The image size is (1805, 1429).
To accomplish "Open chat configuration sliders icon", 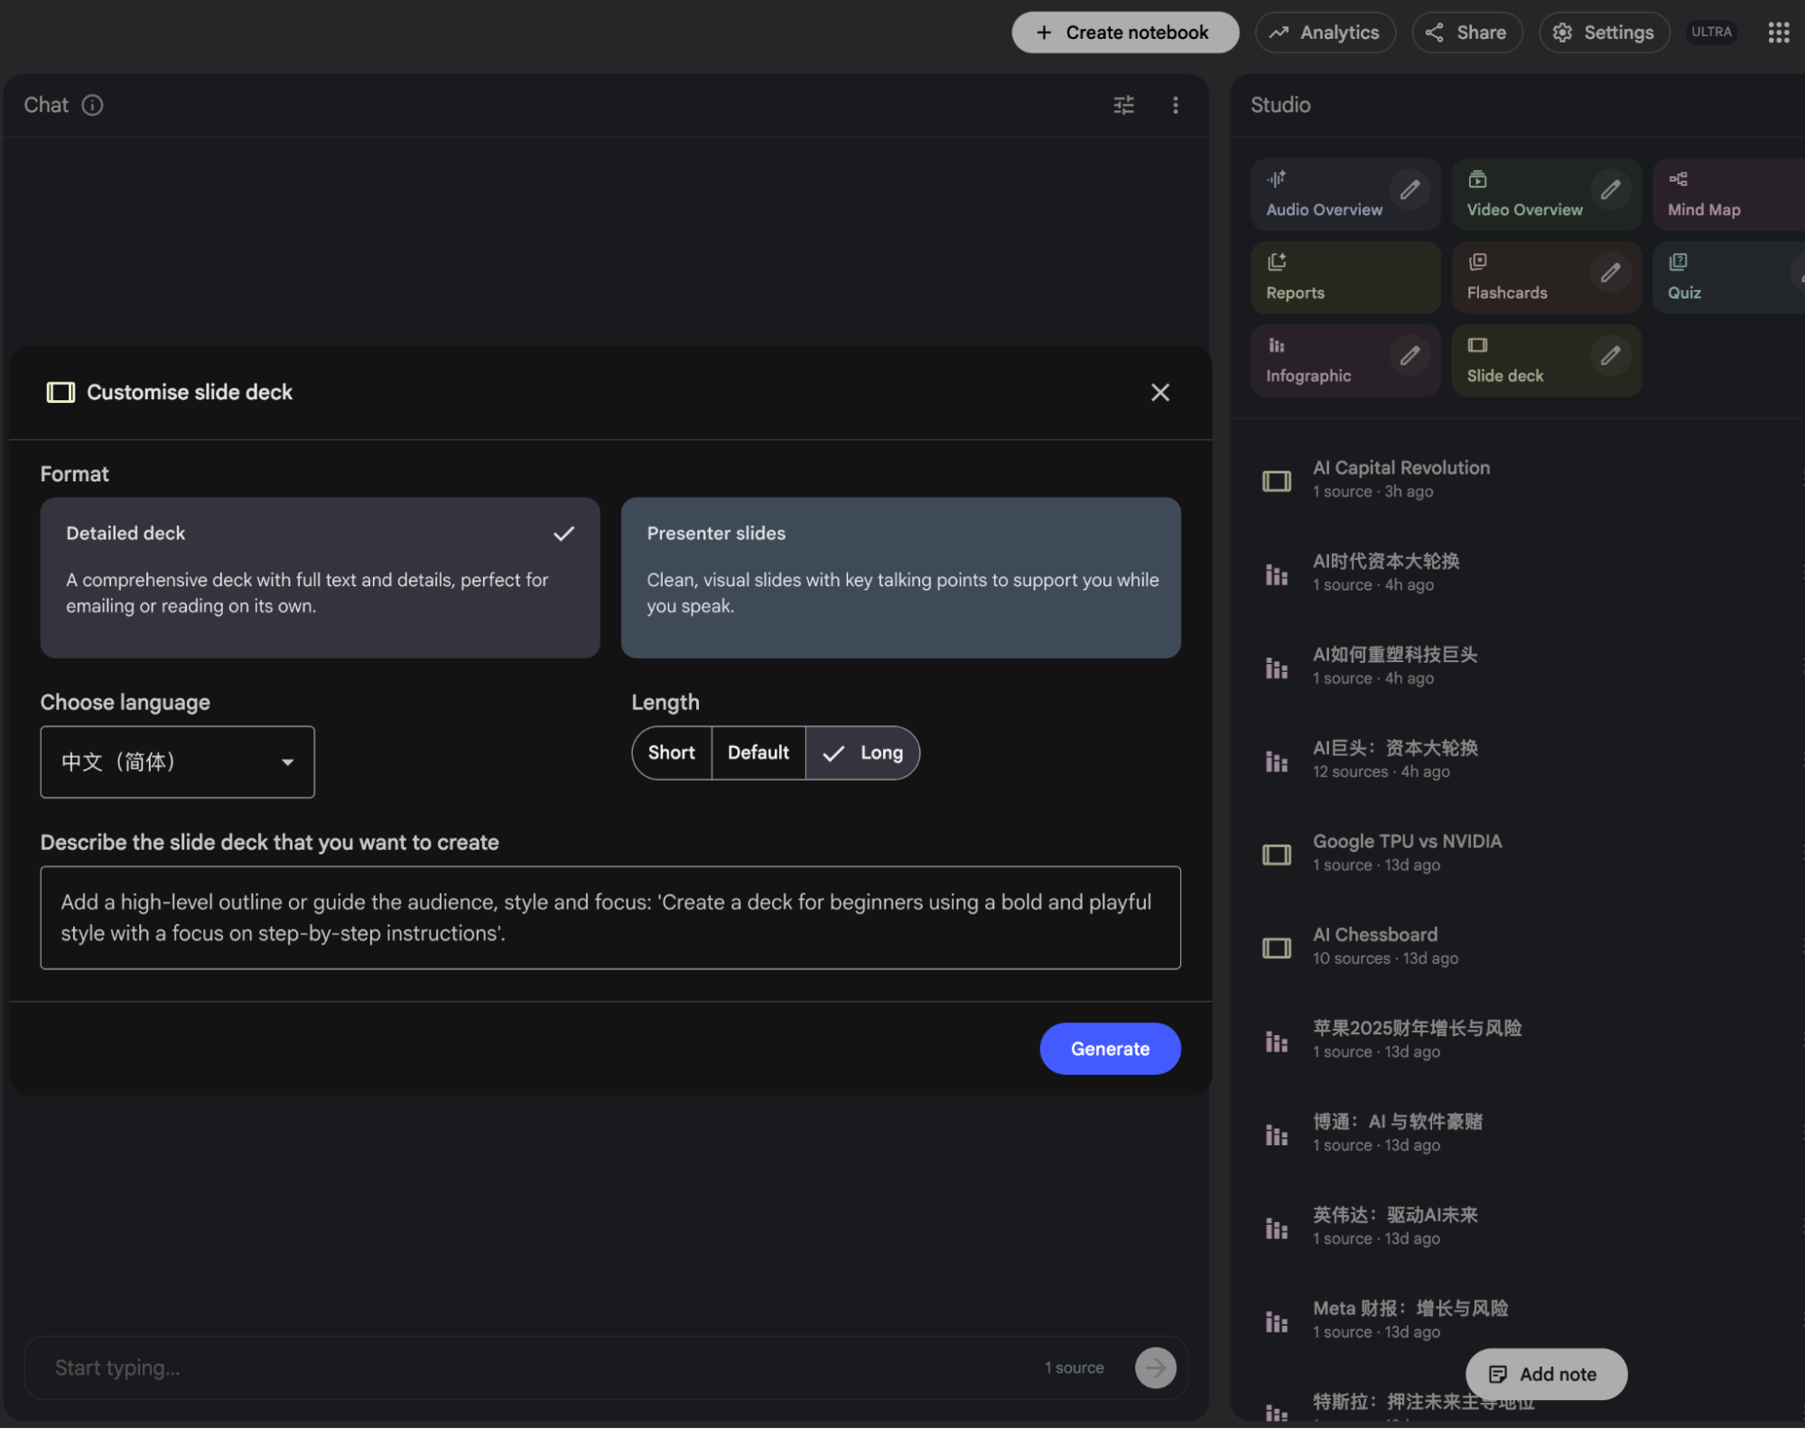I will coord(1123,106).
